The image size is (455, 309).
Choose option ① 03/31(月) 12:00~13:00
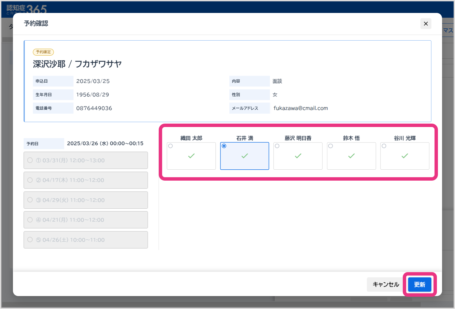pyautogui.click(x=30, y=160)
